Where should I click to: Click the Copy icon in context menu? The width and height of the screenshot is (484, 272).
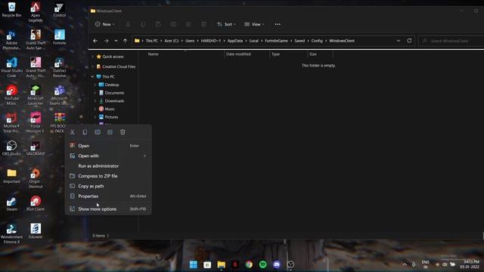click(x=85, y=132)
